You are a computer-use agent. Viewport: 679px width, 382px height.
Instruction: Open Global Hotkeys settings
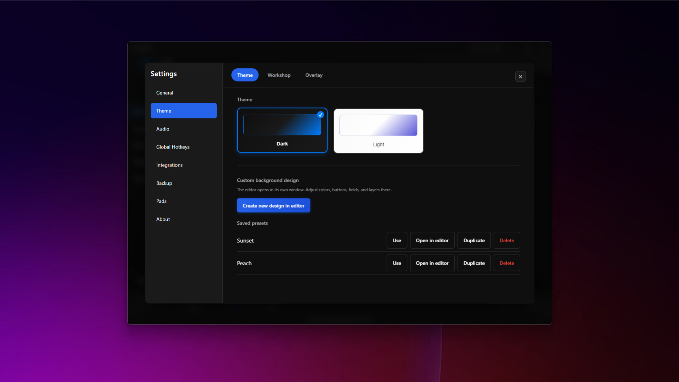tap(184, 147)
